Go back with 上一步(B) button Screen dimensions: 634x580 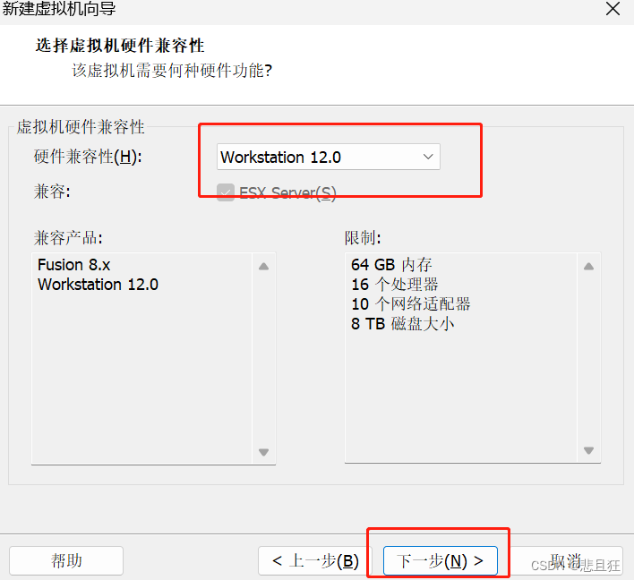tap(316, 560)
